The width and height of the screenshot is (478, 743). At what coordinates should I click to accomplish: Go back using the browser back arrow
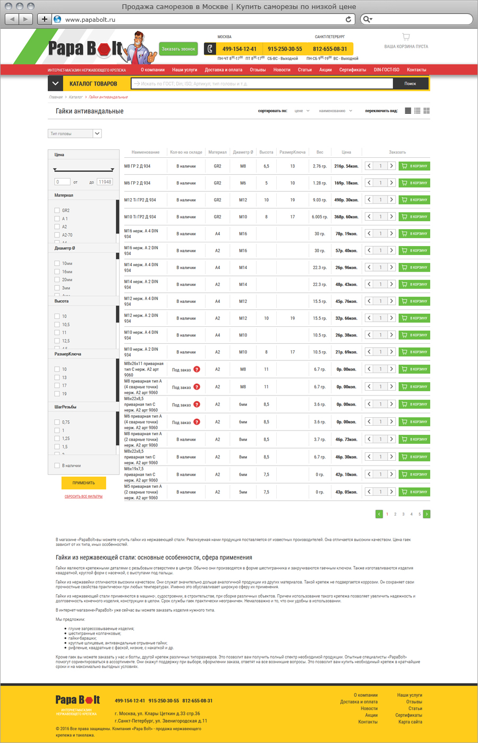12,19
